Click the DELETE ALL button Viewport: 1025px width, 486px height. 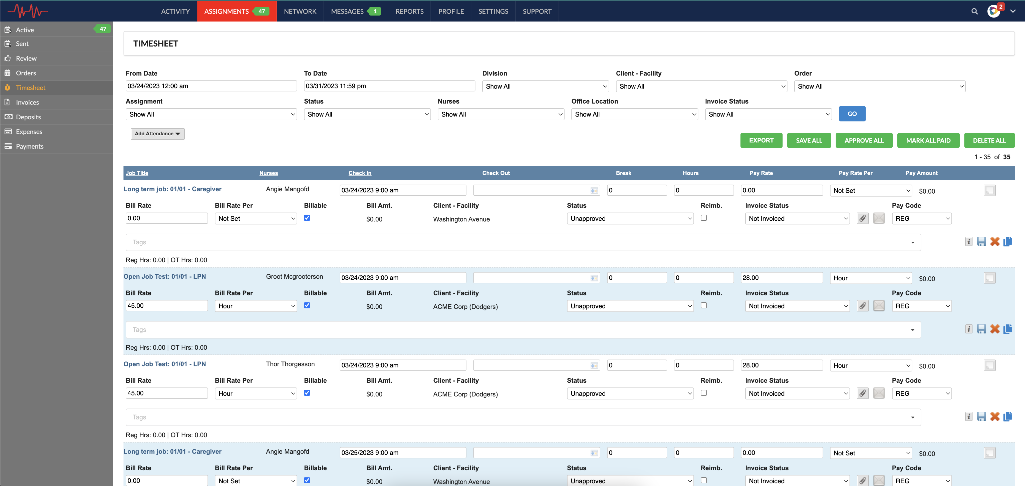tap(989, 140)
